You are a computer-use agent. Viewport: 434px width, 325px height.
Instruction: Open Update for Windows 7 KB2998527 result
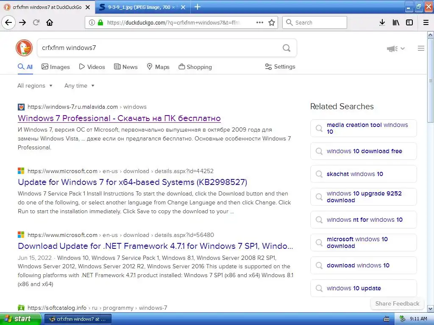(133, 182)
